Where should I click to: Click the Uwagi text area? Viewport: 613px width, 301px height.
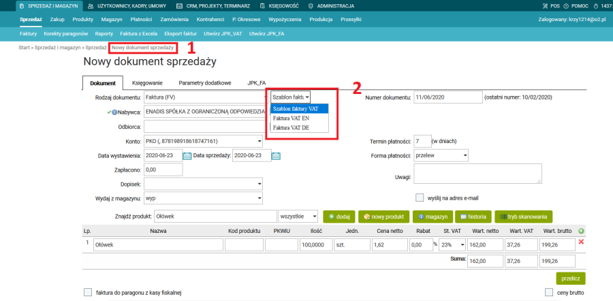(x=477, y=174)
